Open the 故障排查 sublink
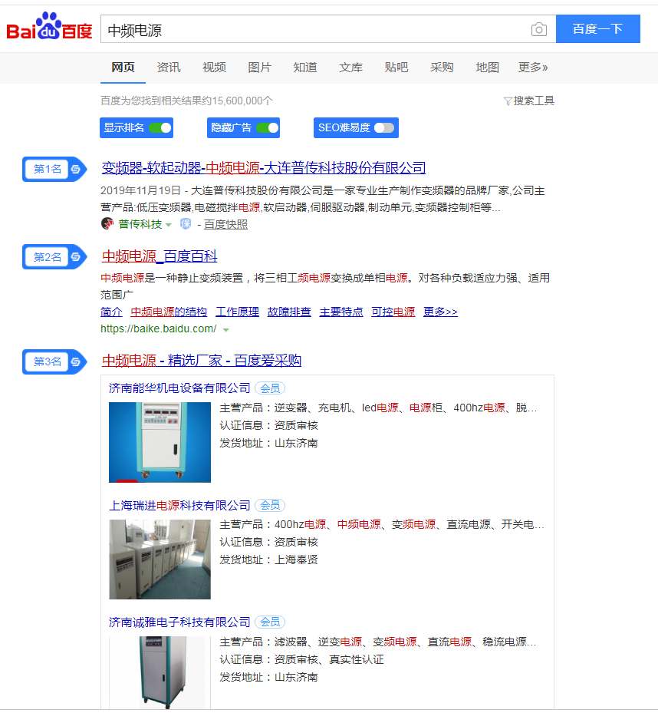The width and height of the screenshot is (658, 713). point(289,312)
